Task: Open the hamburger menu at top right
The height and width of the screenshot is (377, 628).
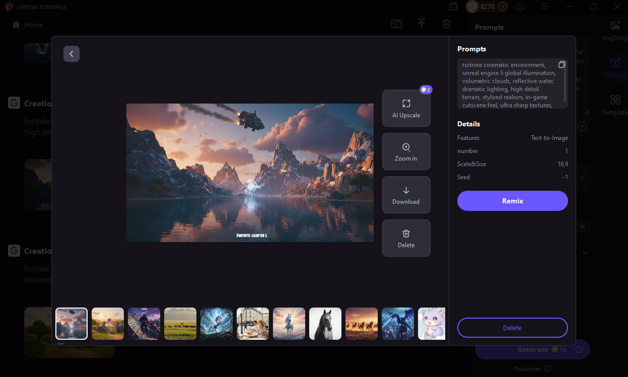Action: 545,7
